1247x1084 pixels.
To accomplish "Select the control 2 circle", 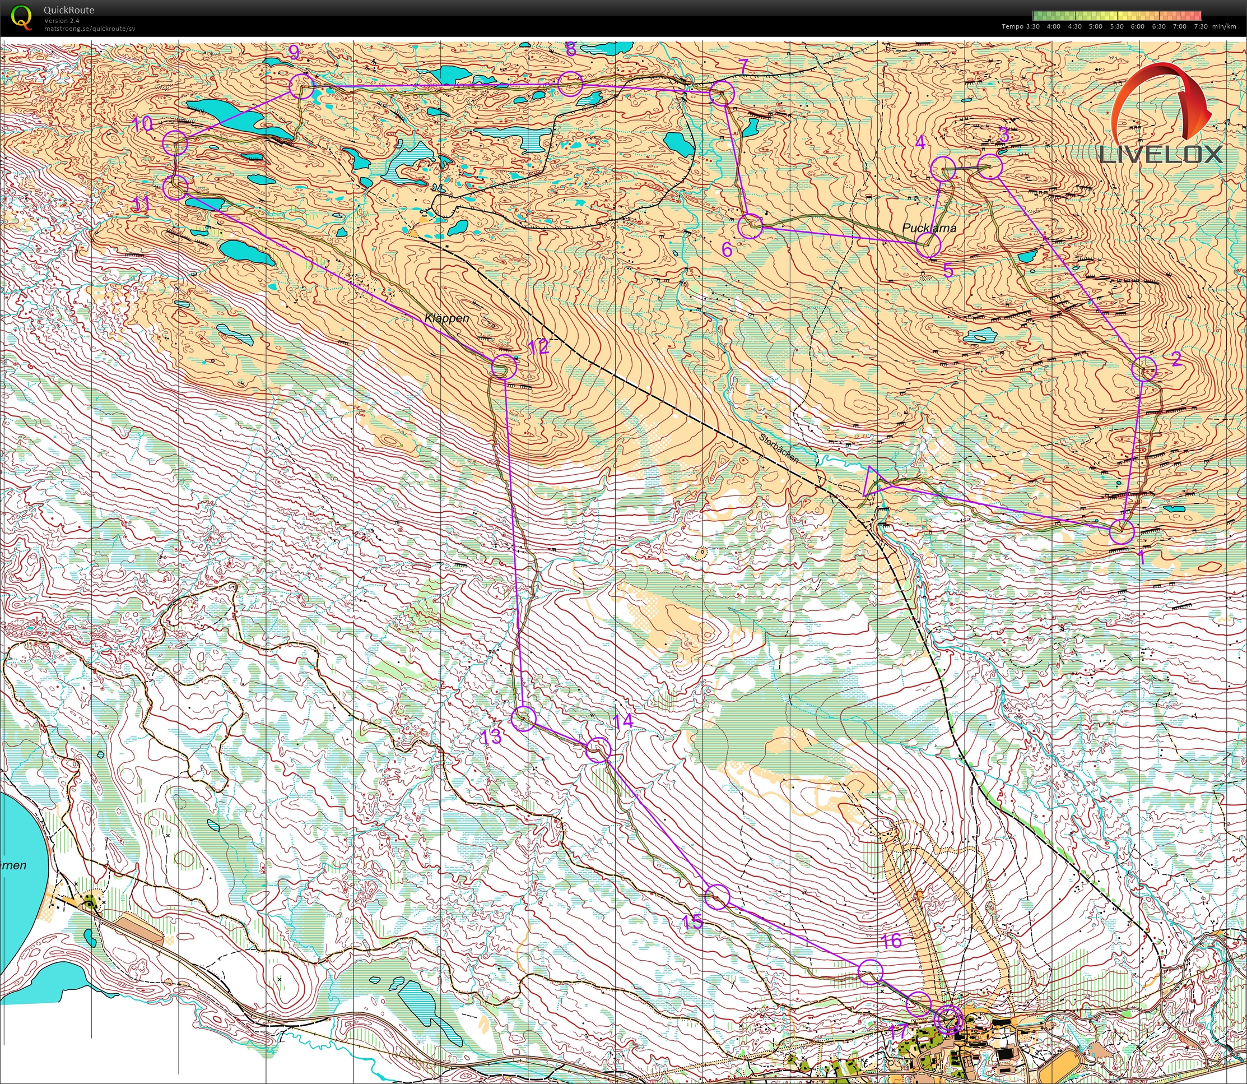I will point(1143,368).
